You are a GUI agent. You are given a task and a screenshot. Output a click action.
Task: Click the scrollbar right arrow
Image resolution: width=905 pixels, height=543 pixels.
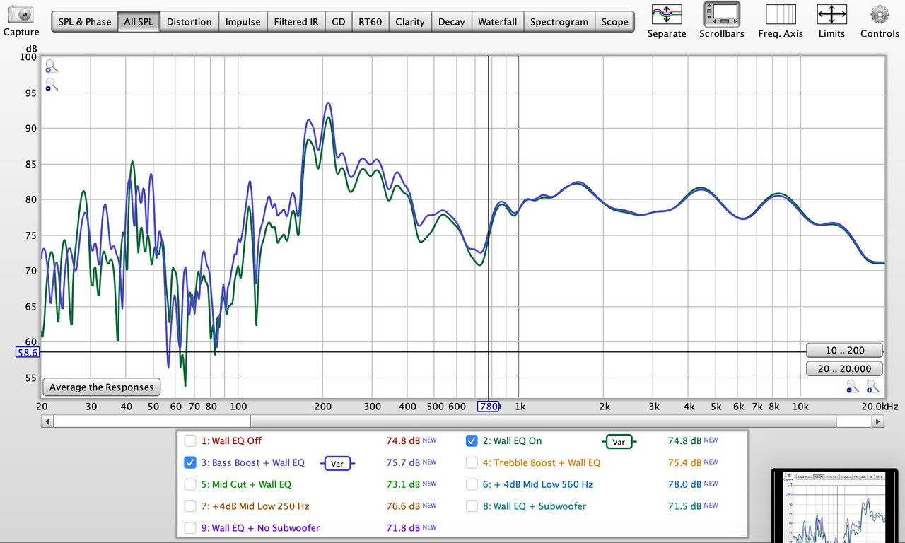coord(877,421)
